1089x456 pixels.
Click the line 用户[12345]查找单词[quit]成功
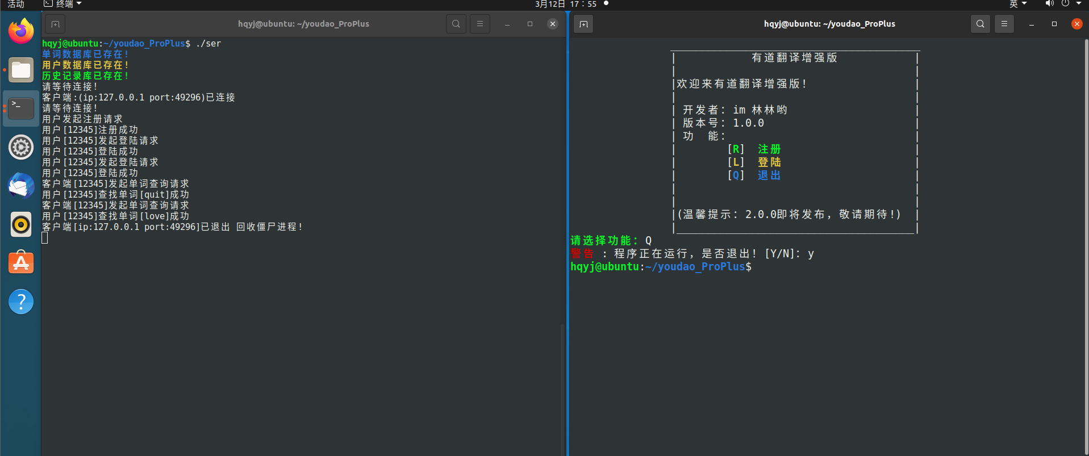click(116, 194)
